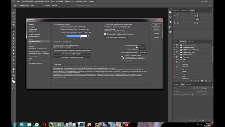Click the 'Вперед' button
The height and width of the screenshot is (127, 225).
pos(156,38)
